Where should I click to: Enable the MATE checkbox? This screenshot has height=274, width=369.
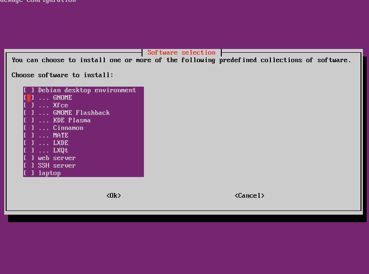(29, 135)
